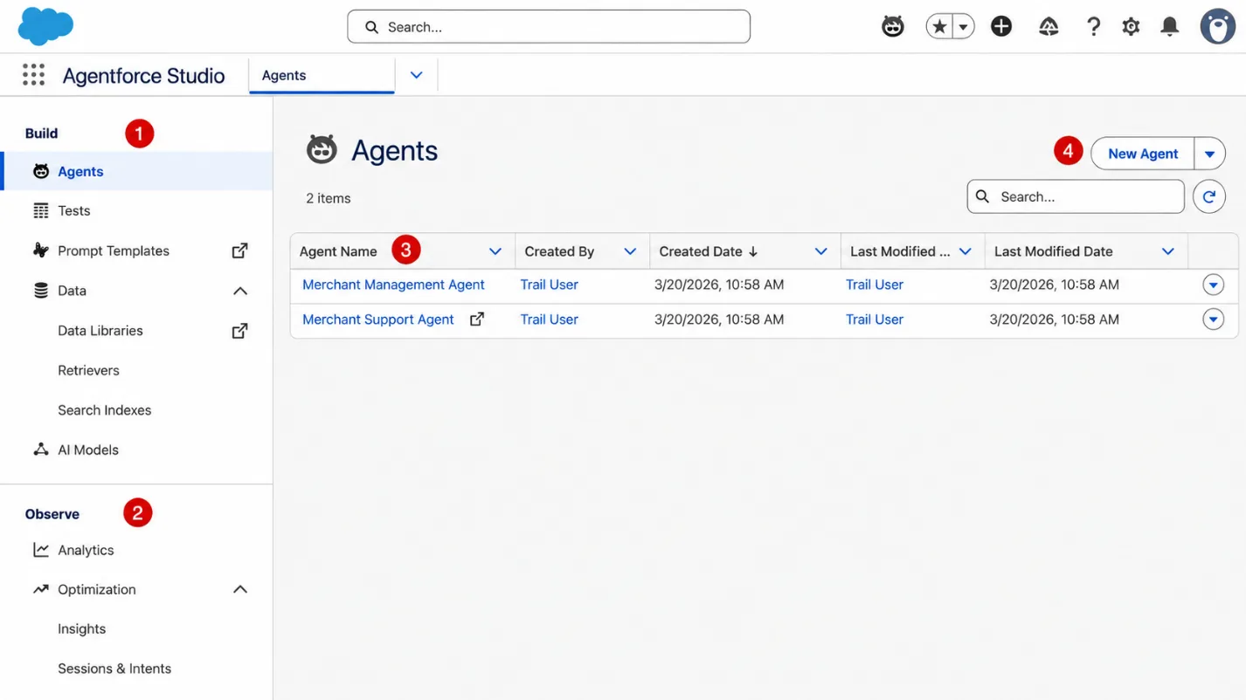Refresh the agents list
The width and height of the screenshot is (1246, 700).
coord(1209,196)
